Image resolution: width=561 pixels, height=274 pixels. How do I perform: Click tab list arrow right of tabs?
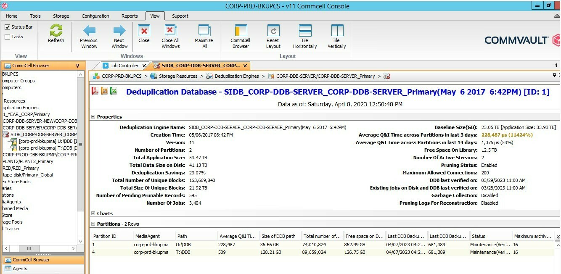coord(556,66)
